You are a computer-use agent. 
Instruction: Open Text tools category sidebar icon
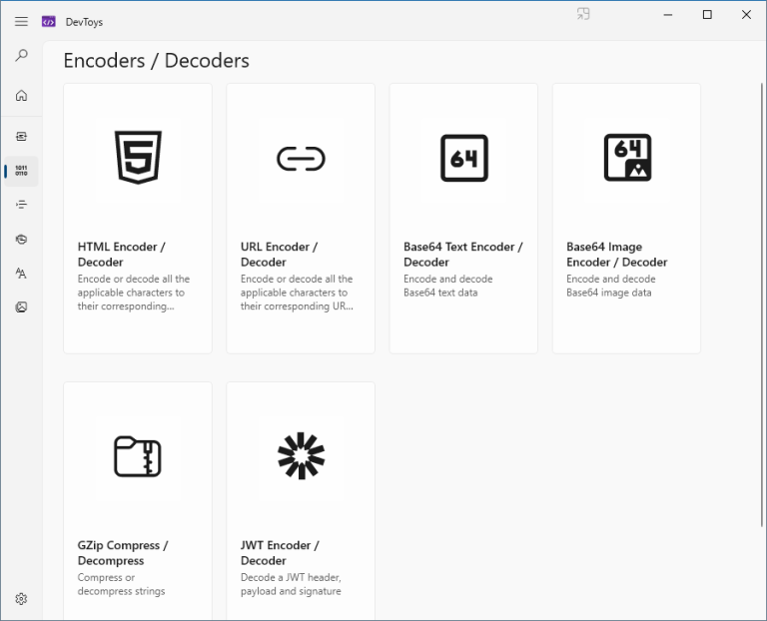(21, 273)
